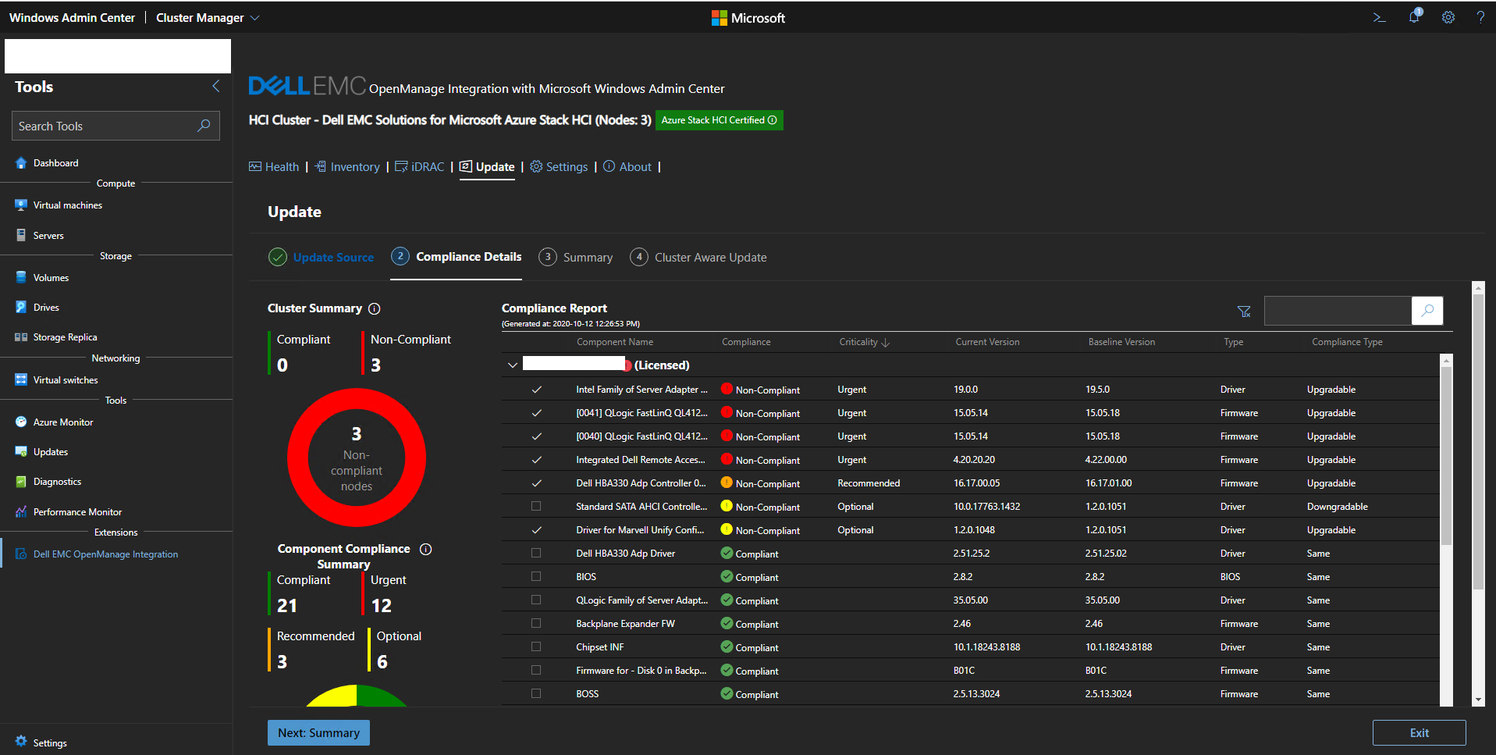The width and height of the screenshot is (1496, 755).
Task: Check the BOSS firmware row
Action: click(536, 694)
